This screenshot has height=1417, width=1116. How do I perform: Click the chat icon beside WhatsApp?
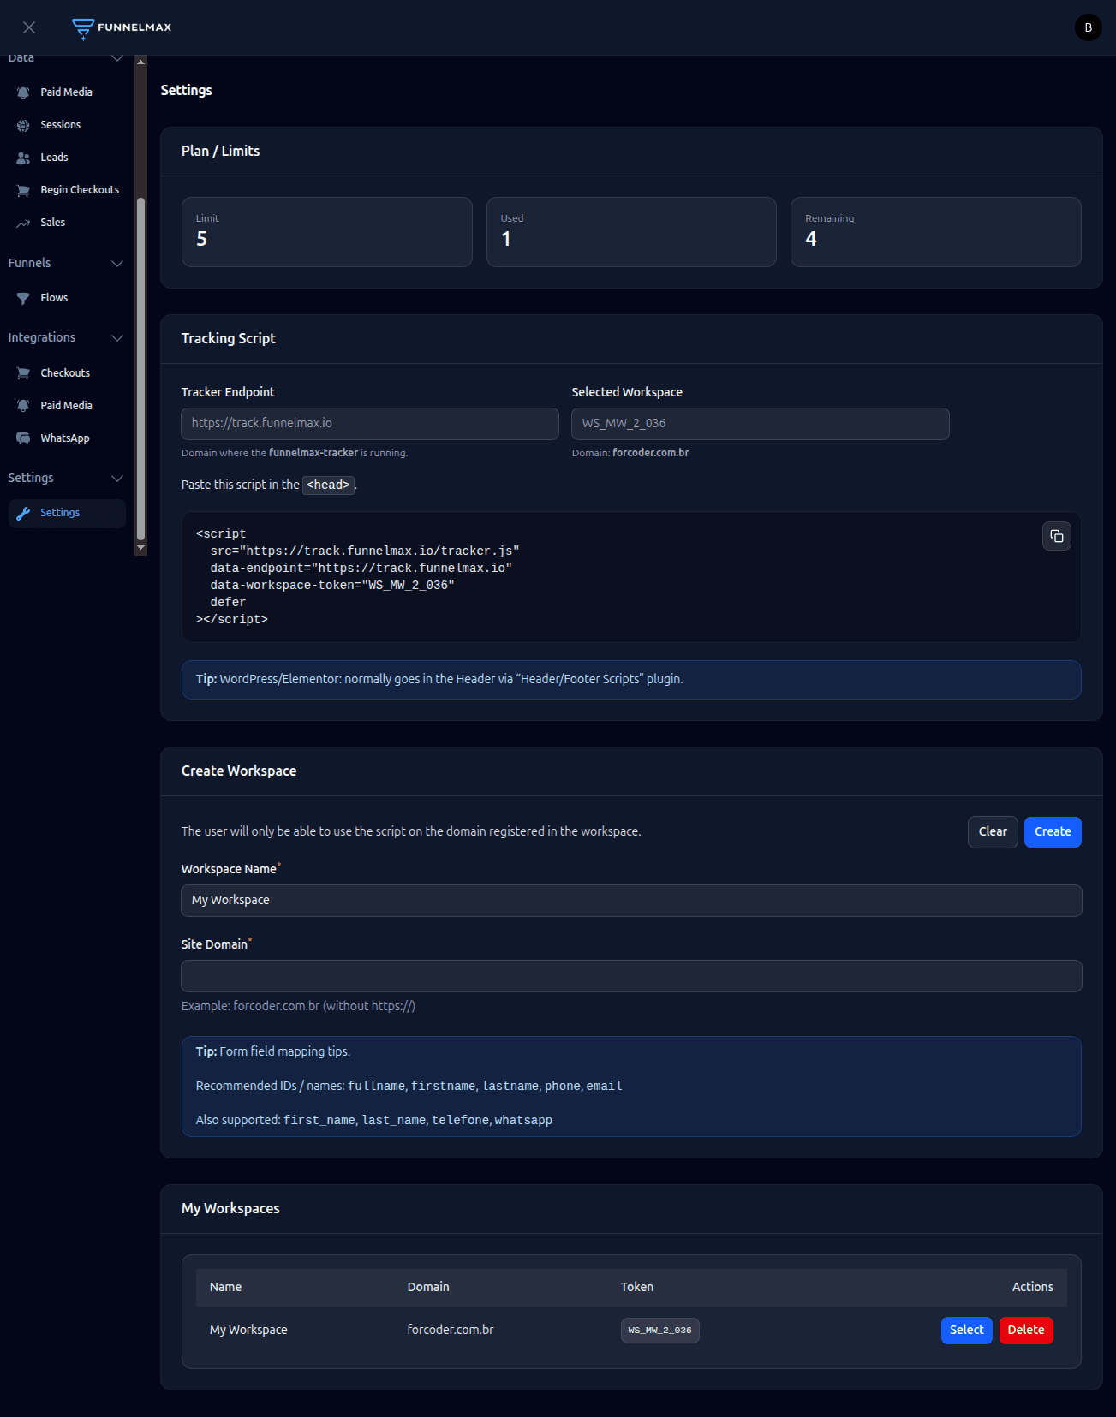(x=23, y=438)
